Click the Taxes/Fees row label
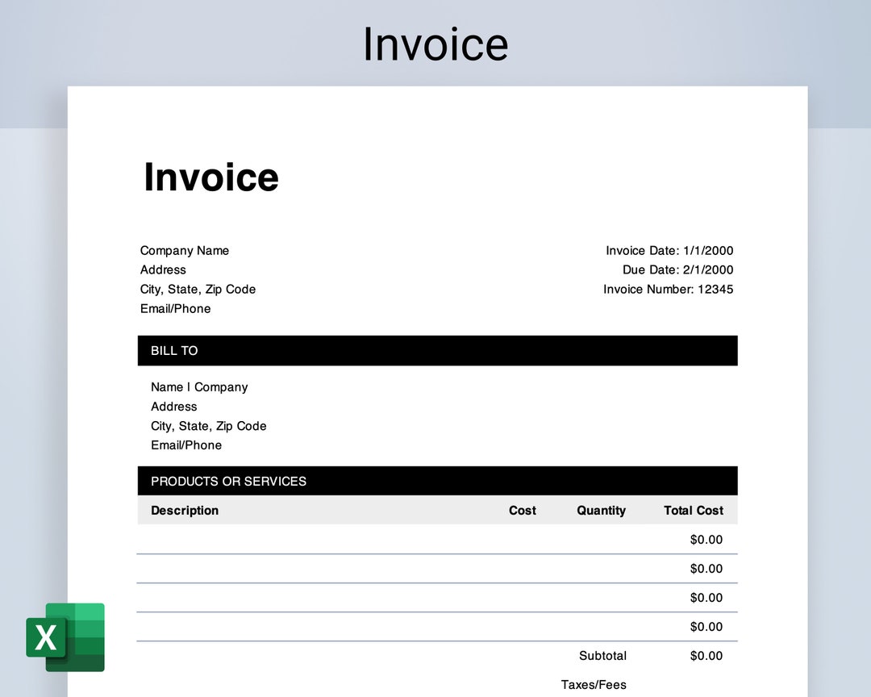 click(594, 683)
